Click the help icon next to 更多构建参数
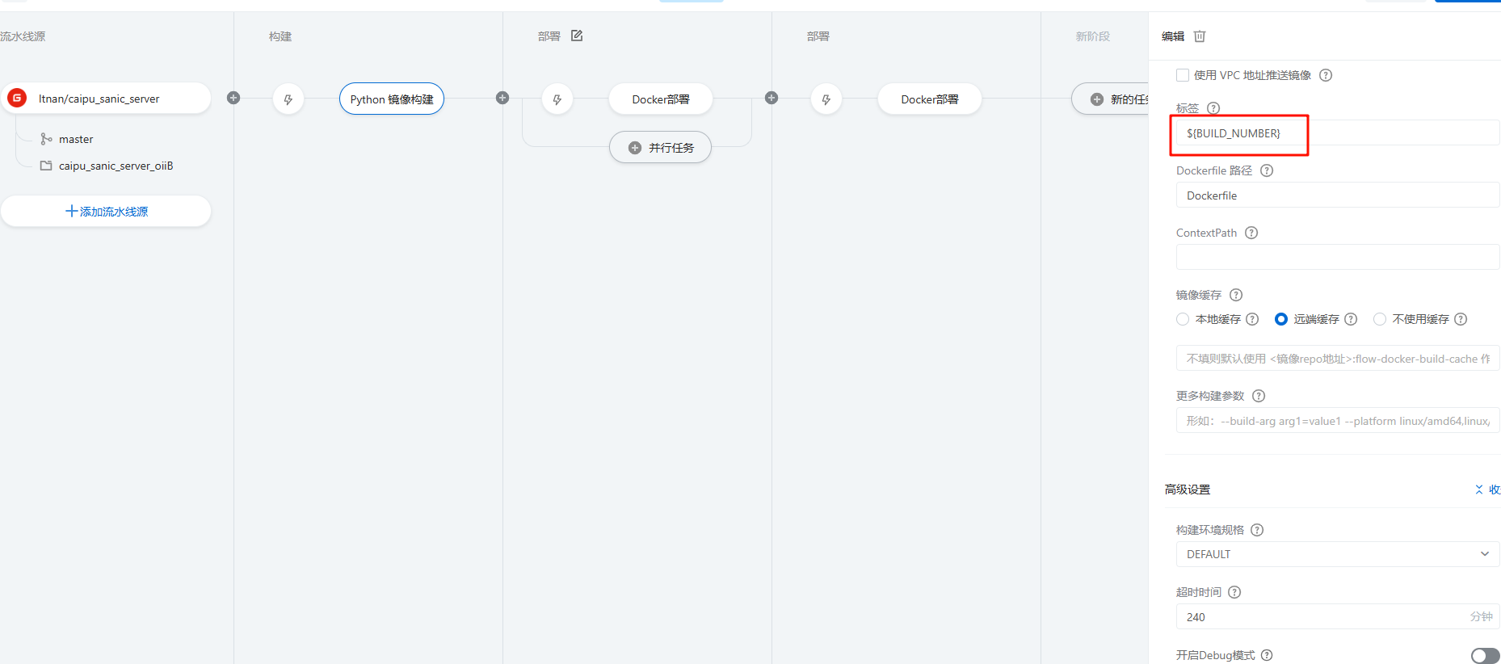1501x664 pixels. pos(1259,396)
